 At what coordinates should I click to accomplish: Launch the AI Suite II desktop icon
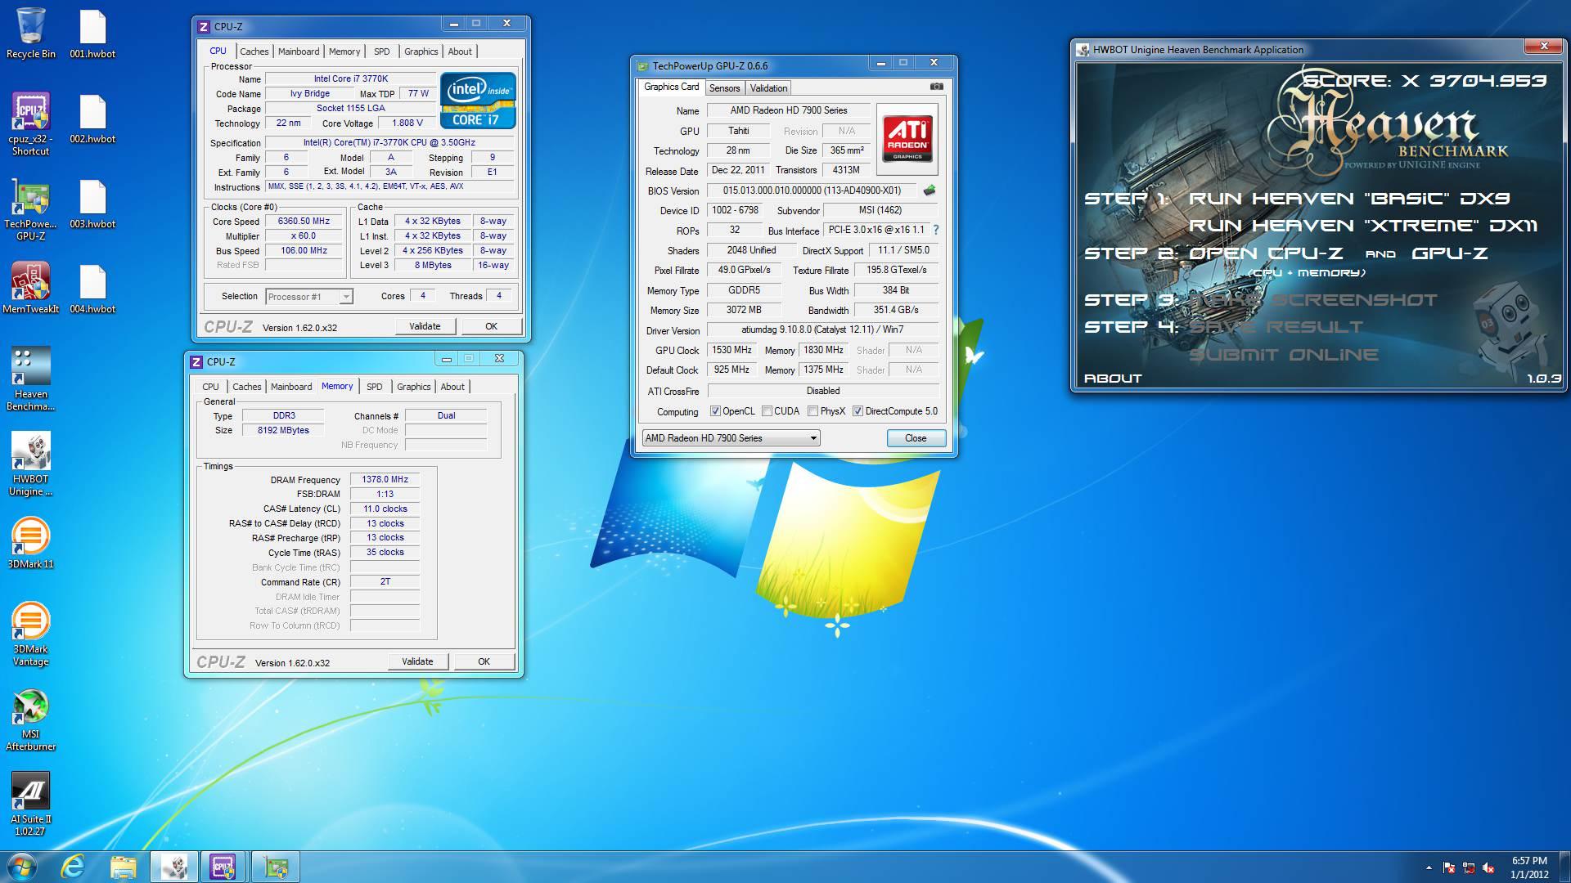pyautogui.click(x=30, y=804)
